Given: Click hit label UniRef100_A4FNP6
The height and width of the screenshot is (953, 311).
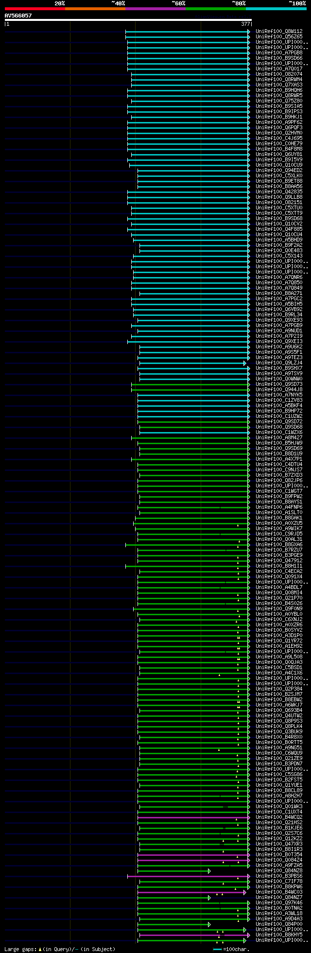Looking at the screenshot, I should [x=279, y=507].
